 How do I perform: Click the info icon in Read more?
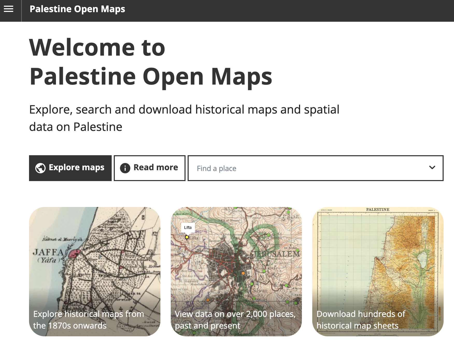tap(125, 168)
